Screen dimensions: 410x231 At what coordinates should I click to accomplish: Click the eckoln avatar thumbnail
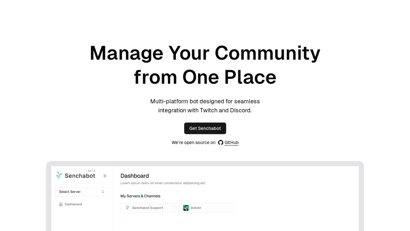click(186, 208)
